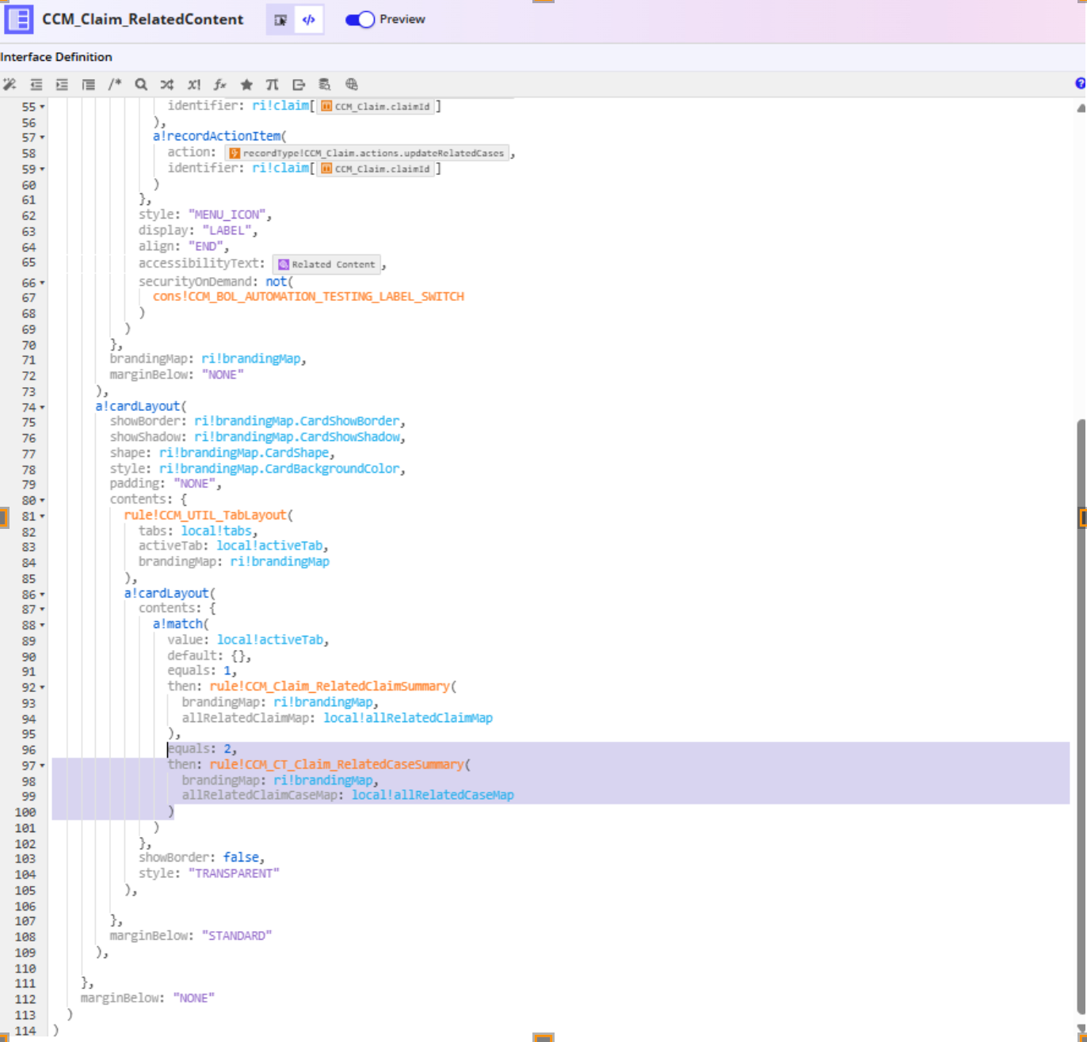Click local!allRelatedClaimMap variable
Viewport: 1087px width, 1042px height.
click(407, 718)
